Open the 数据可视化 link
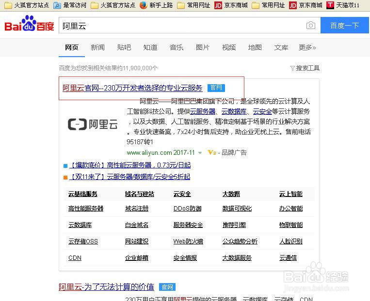This screenshot has width=370, height=301. [x=237, y=209]
